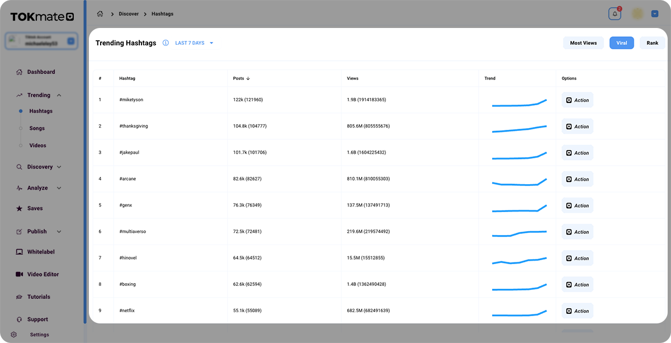Open the notifications bell
The image size is (671, 343).
[x=615, y=13]
